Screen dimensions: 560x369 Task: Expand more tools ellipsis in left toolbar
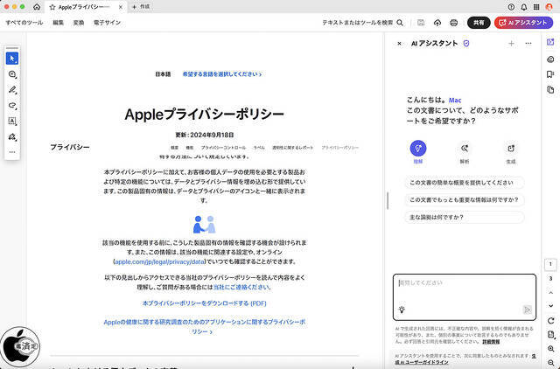coord(12,152)
